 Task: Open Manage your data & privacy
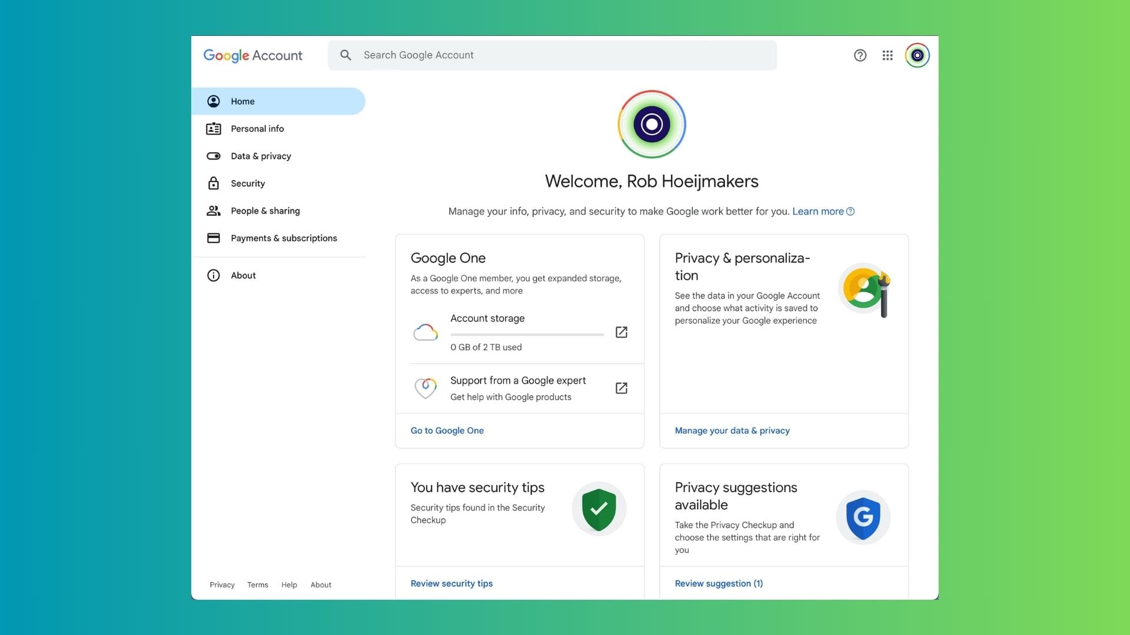tap(732, 430)
